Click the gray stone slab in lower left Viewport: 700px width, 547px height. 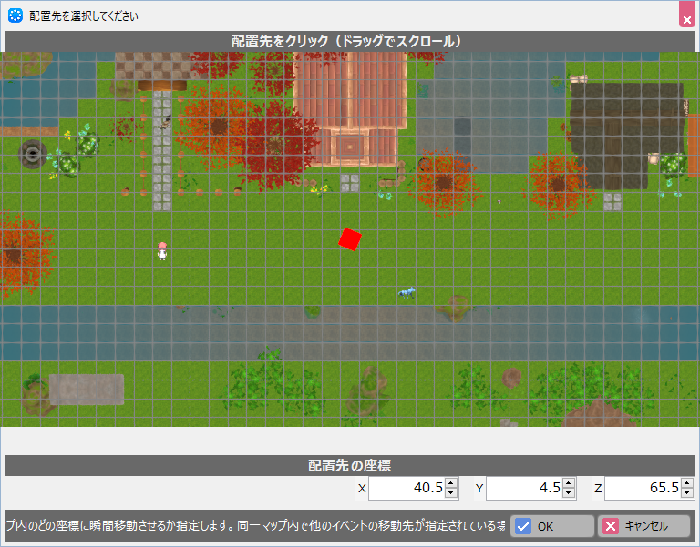[x=87, y=389]
